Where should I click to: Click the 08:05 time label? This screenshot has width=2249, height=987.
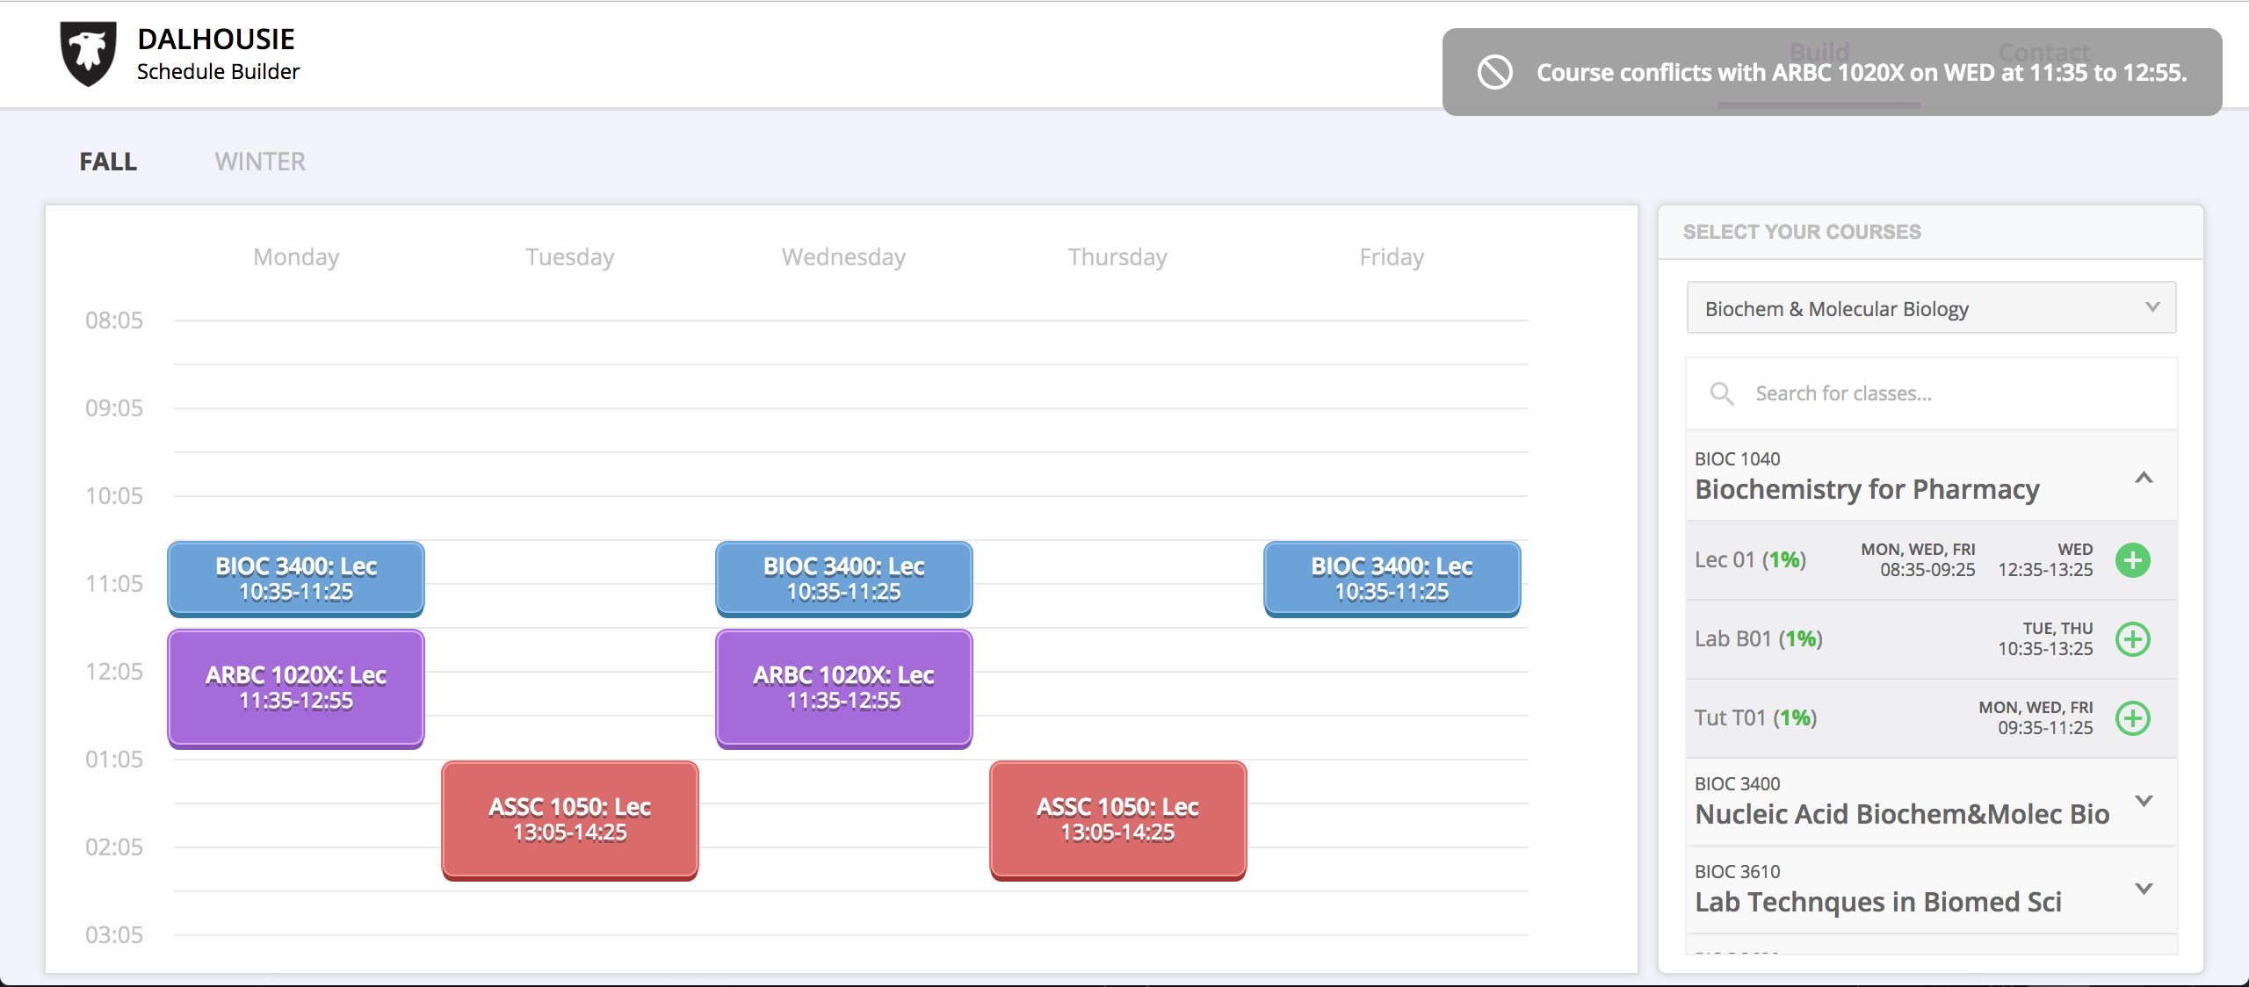coord(114,321)
